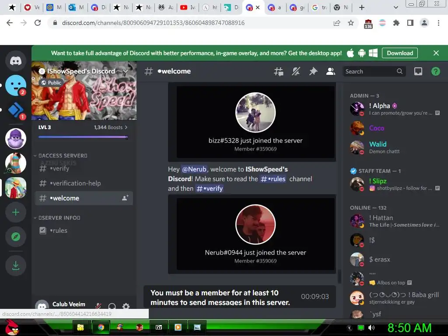Screen dimensions: 448x336
Task: Open Walid member profile
Action: point(395,147)
